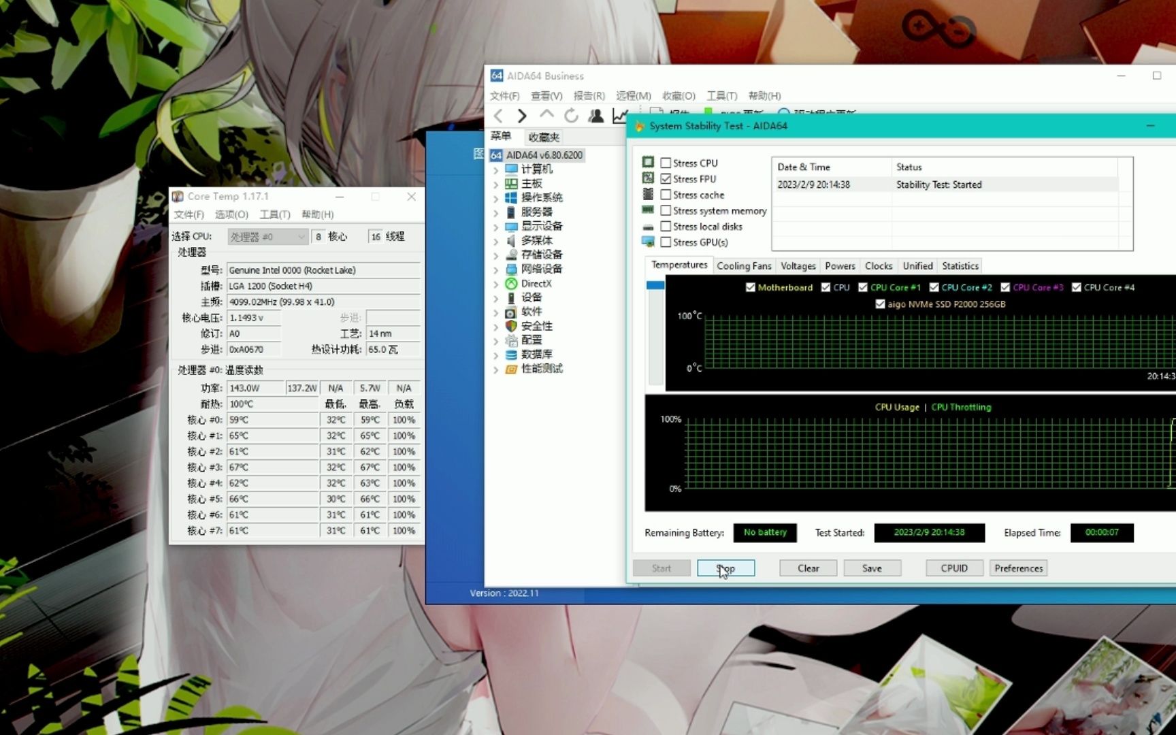Select the DirectX Xbox icon in tree
The height and width of the screenshot is (735, 1176).
[512, 283]
